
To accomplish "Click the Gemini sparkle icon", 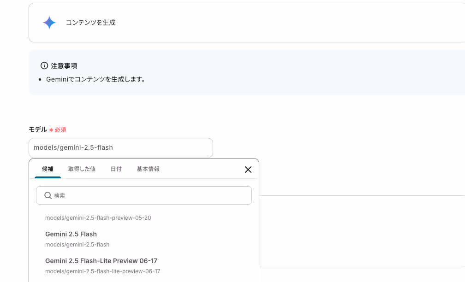I will 49,23.
